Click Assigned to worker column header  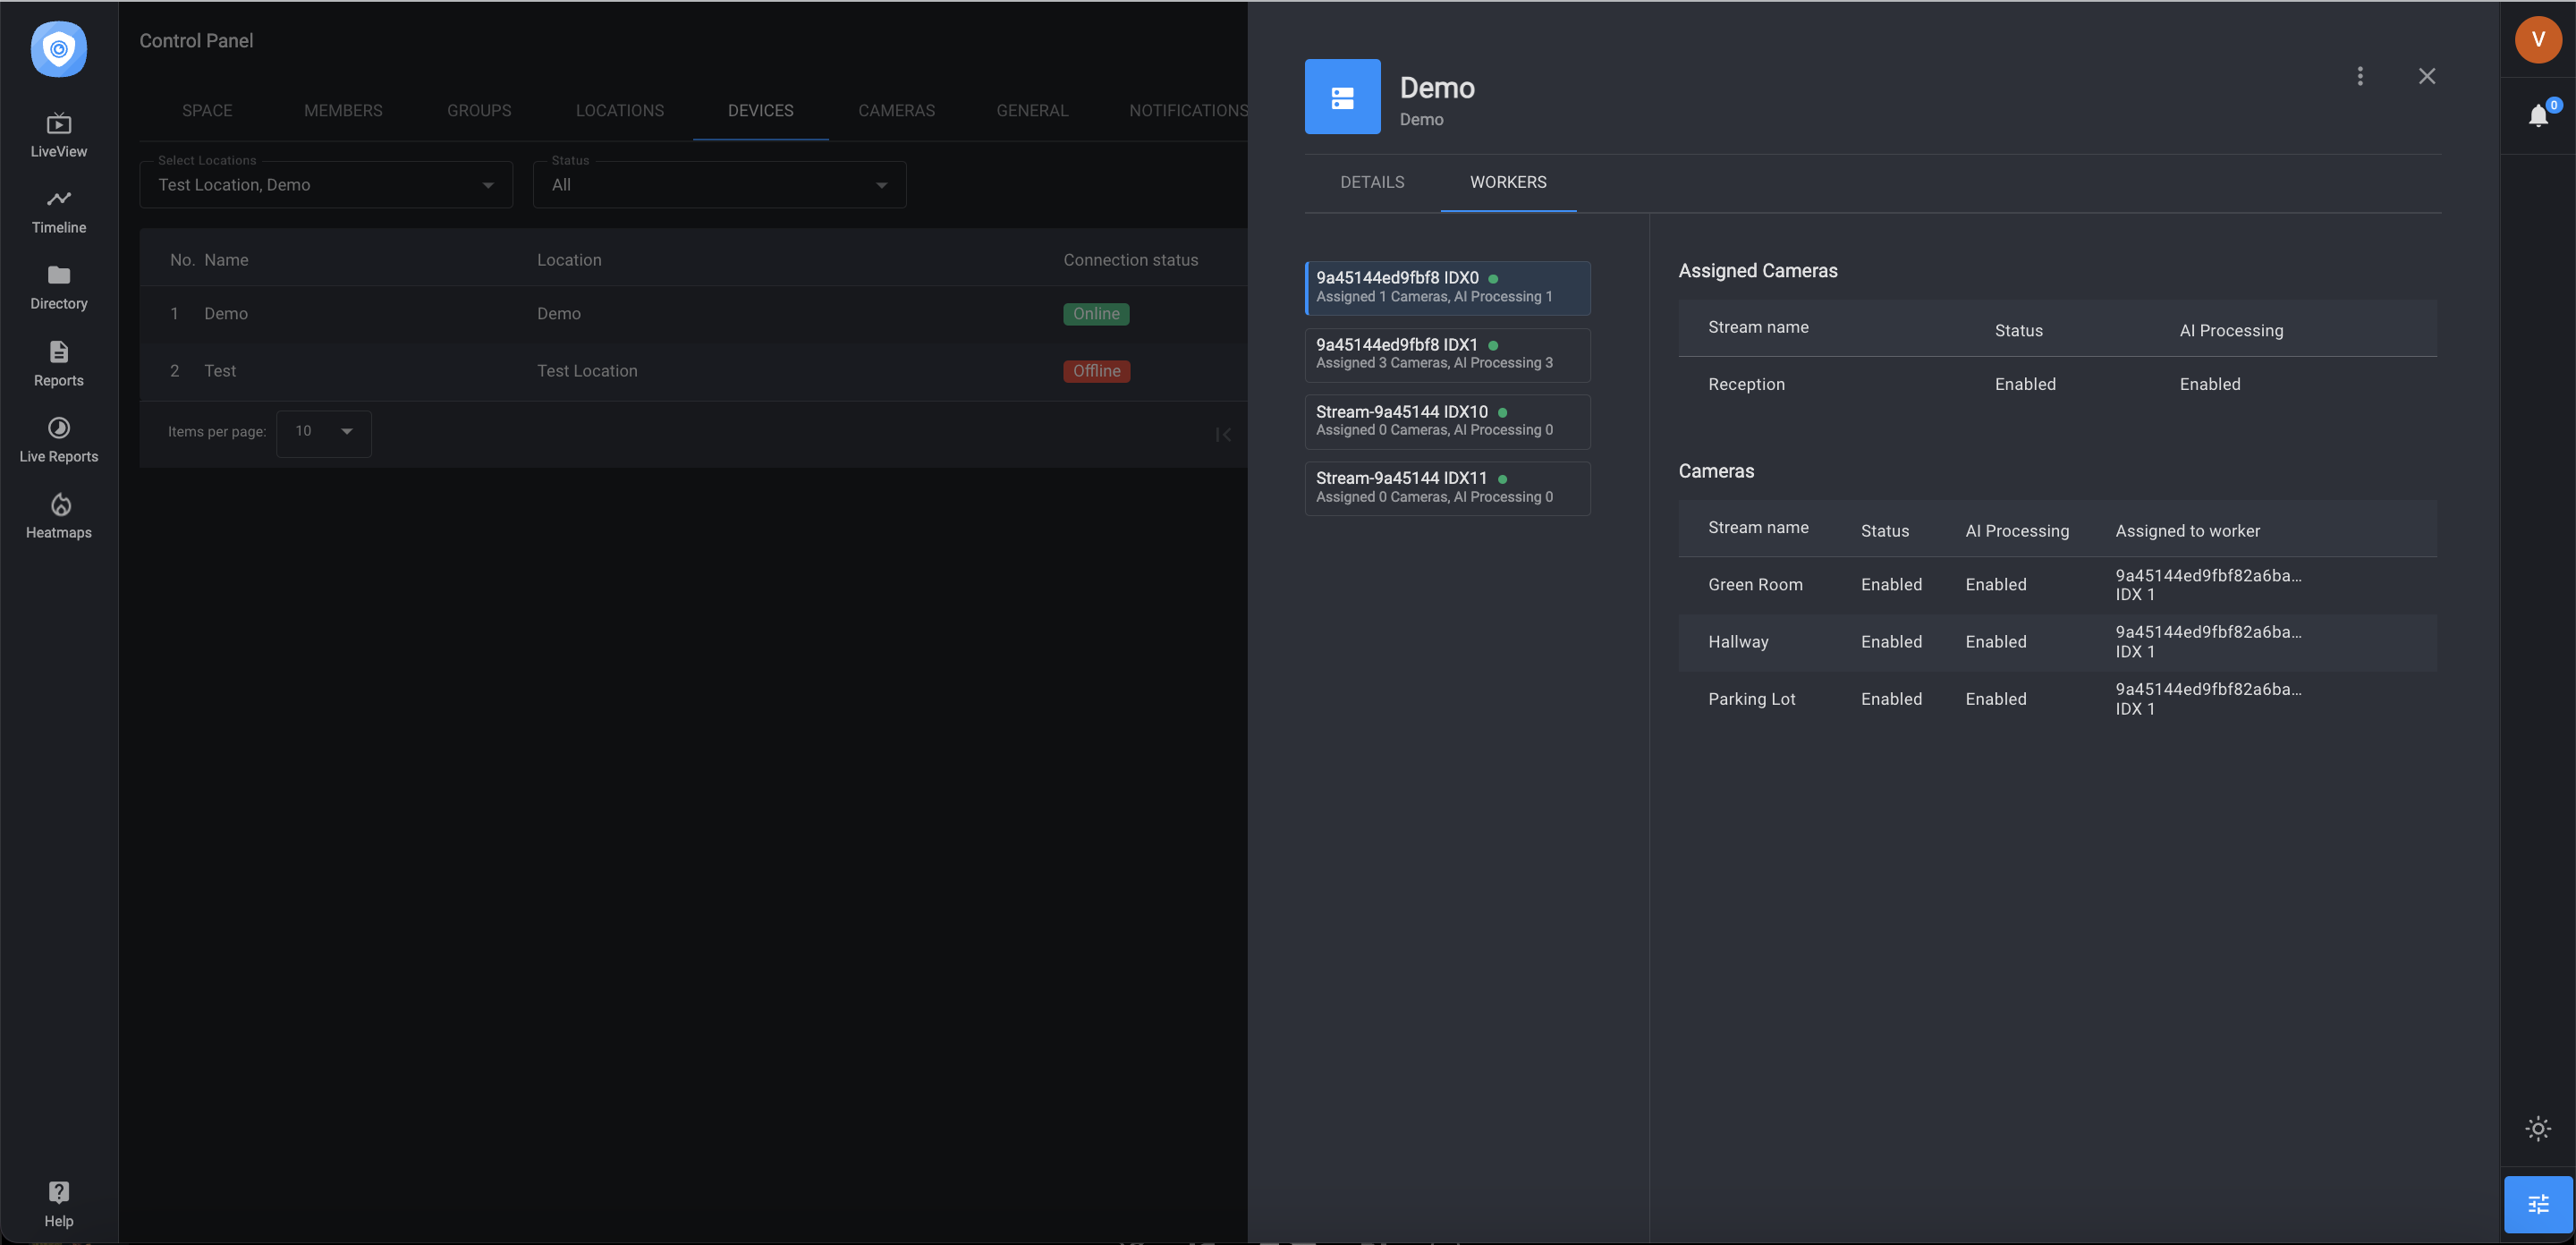coord(2187,531)
